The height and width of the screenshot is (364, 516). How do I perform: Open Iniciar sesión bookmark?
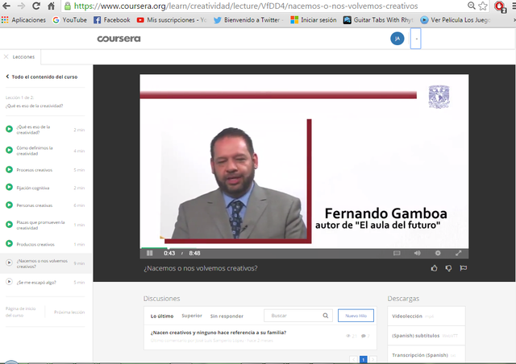coord(314,20)
